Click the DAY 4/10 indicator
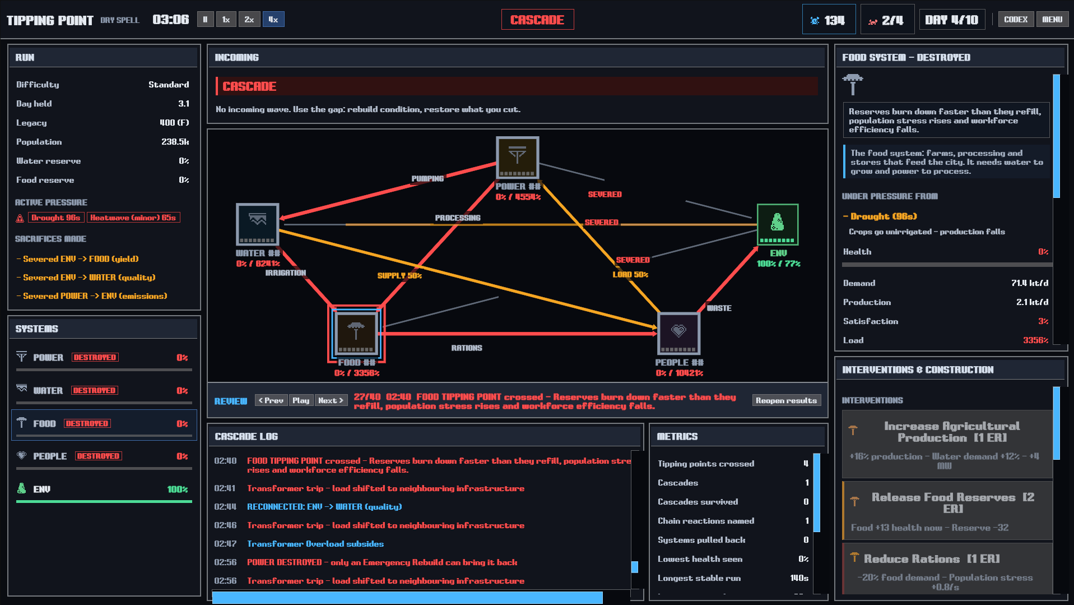This screenshot has width=1074, height=605. tap(952, 20)
